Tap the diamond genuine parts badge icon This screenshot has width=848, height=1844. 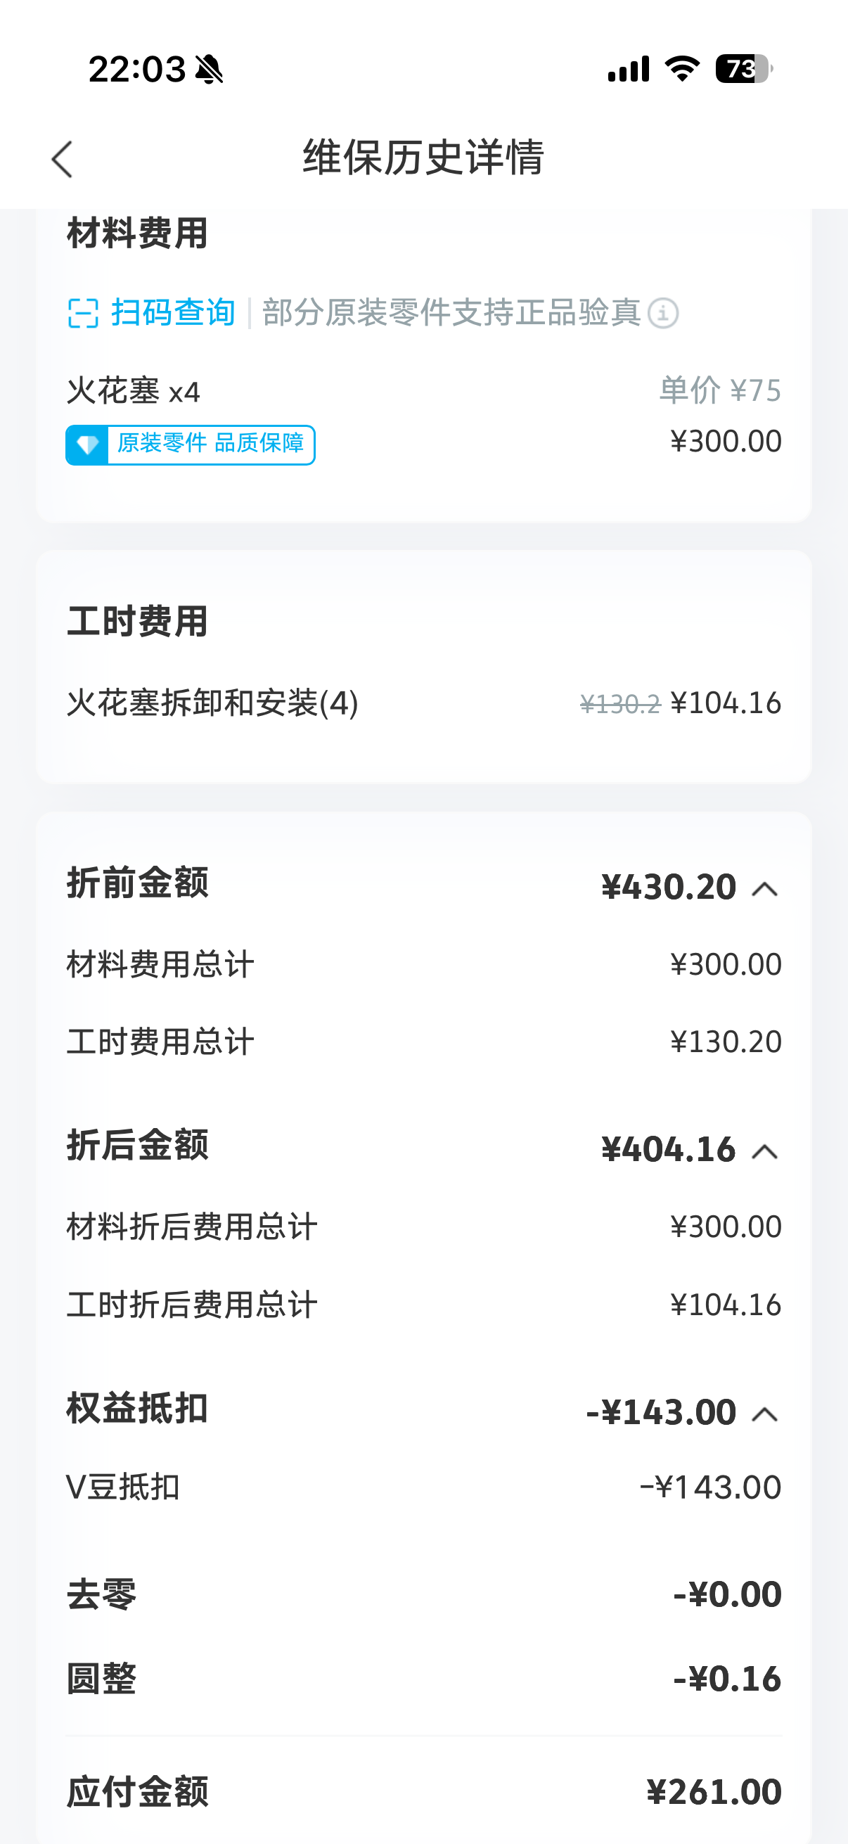pos(87,444)
